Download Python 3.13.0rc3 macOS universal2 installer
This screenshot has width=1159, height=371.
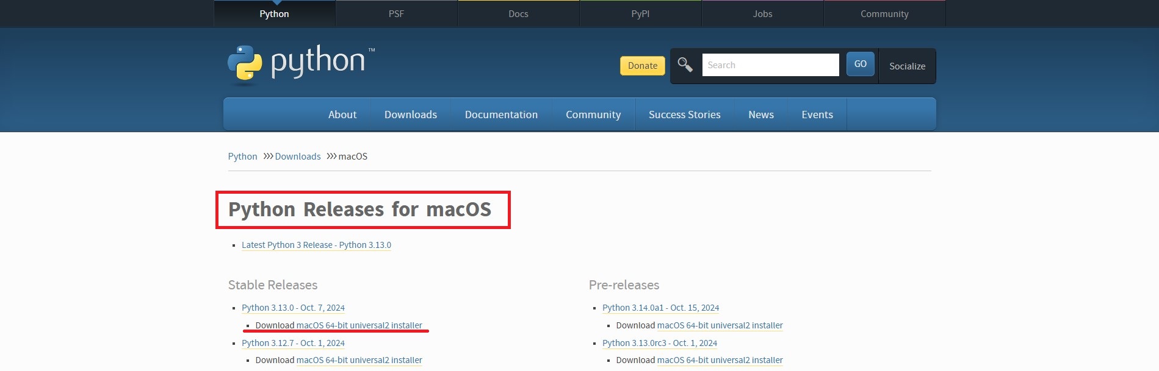click(x=720, y=360)
